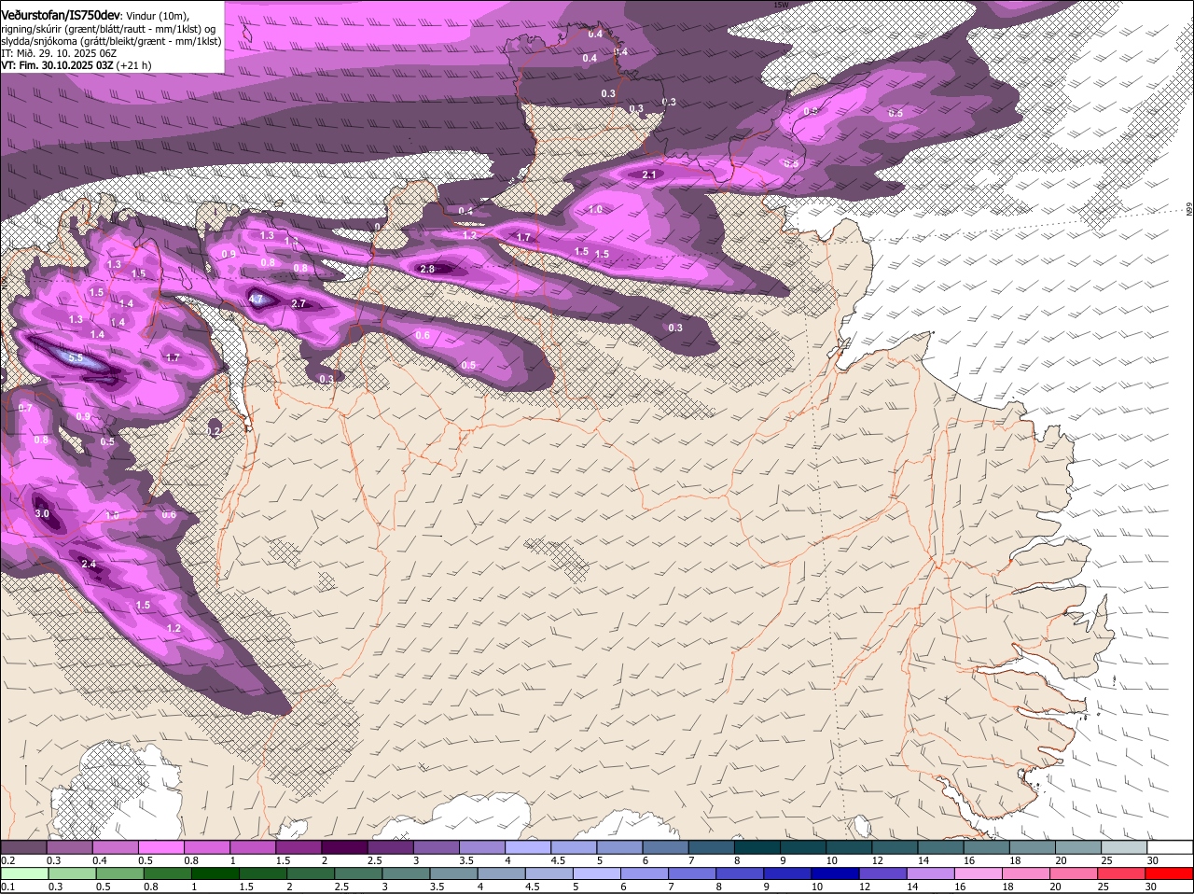Select the 3.0 precipitation value on the map
This screenshot has width=1194, height=894.
coord(42,514)
